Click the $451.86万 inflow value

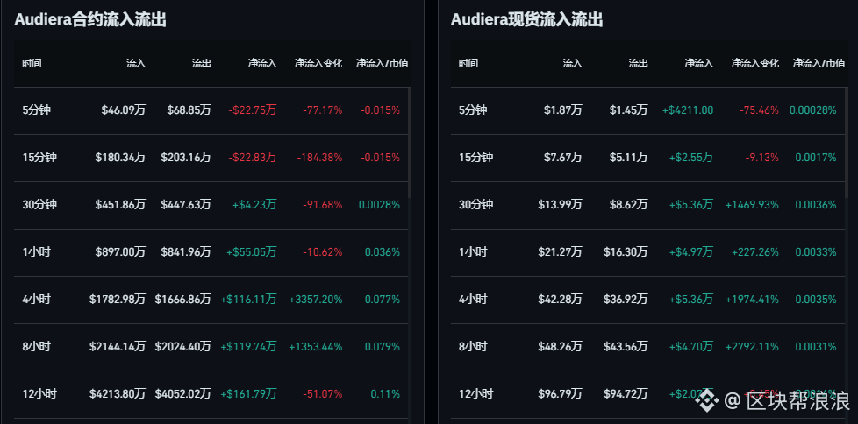click(120, 205)
